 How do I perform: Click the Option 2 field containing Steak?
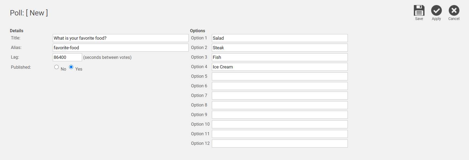click(280, 48)
